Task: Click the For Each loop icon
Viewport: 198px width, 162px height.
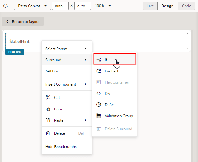Action: tap(99, 71)
